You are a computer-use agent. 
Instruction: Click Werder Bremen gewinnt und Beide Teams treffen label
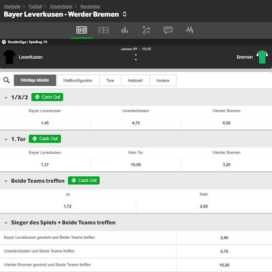point(47,265)
